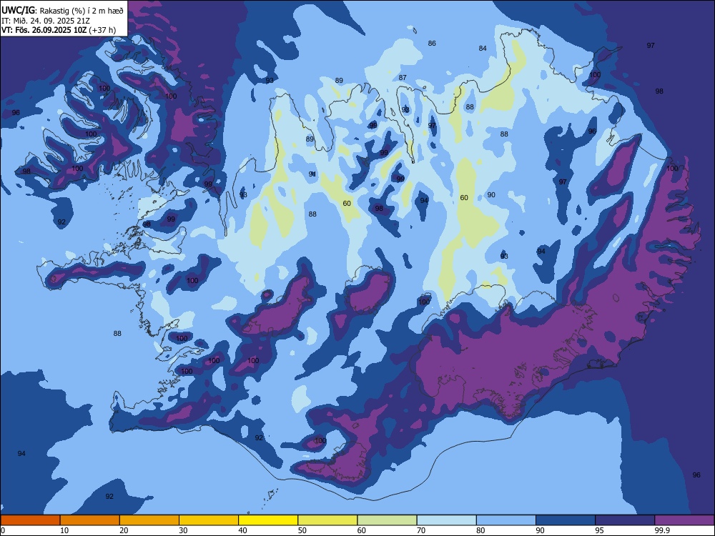
Task: Click the '86' humidity value on the map
Action: (432, 44)
